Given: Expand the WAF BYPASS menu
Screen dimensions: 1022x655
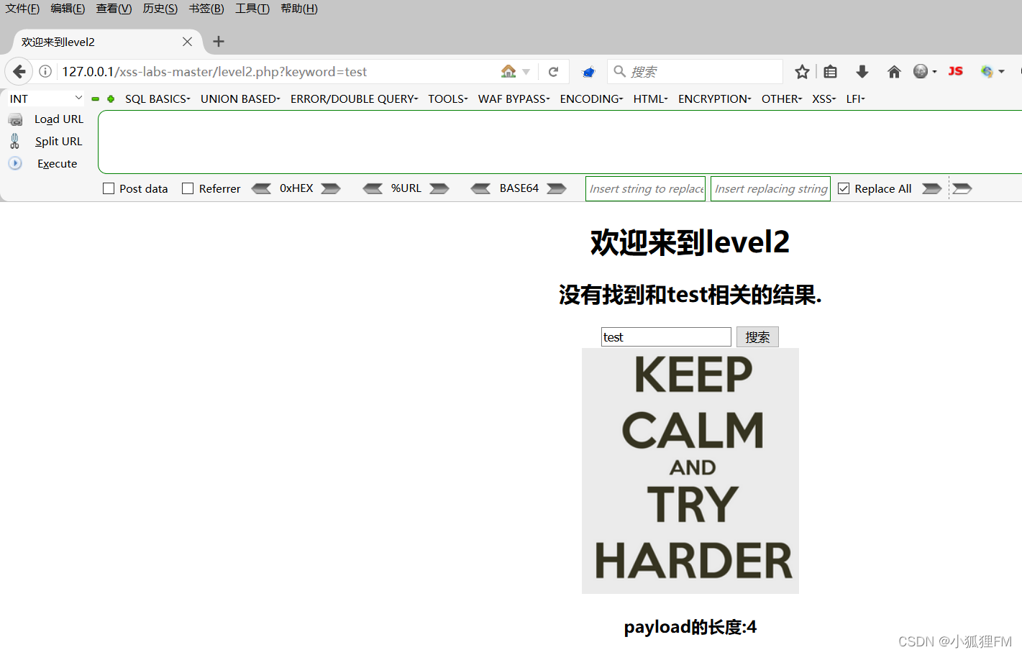Looking at the screenshot, I should click(514, 99).
